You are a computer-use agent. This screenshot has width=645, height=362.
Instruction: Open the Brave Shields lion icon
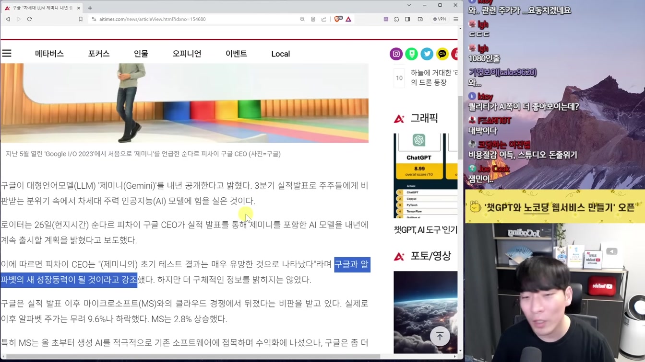(x=338, y=19)
